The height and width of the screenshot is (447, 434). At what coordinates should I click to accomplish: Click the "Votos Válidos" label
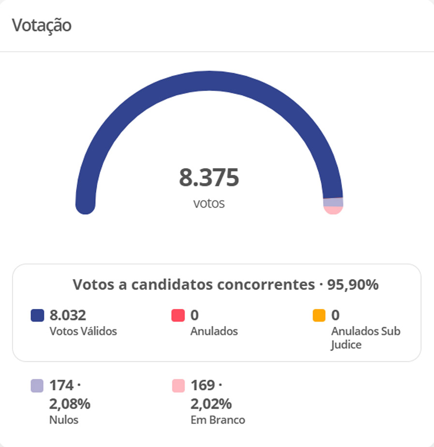[83, 332]
